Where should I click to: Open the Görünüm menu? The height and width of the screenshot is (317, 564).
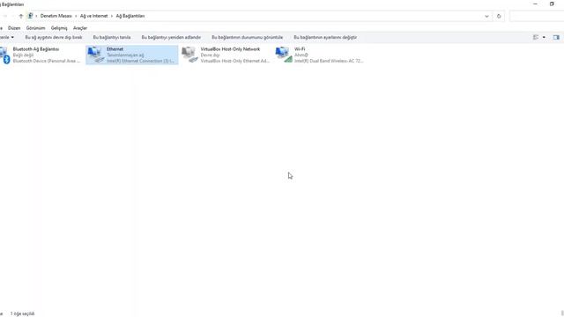35,28
